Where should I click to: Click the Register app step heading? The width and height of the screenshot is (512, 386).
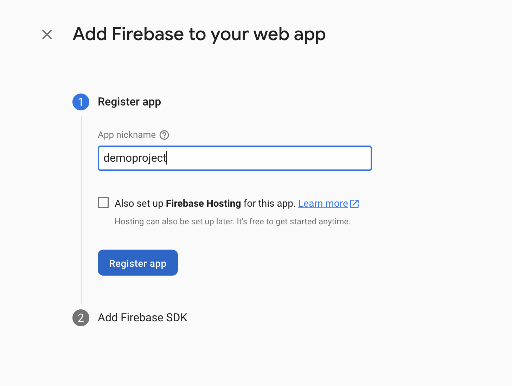129,102
